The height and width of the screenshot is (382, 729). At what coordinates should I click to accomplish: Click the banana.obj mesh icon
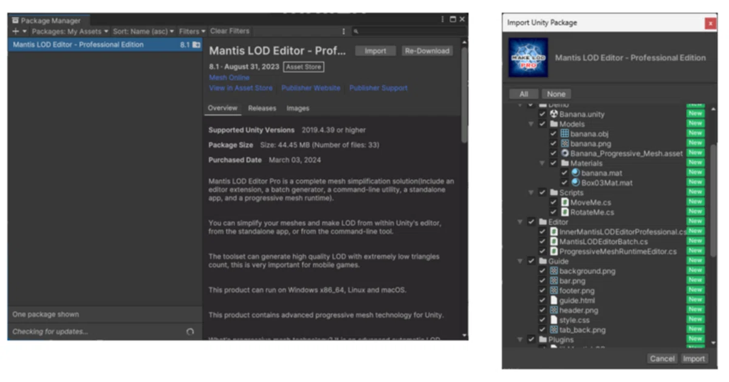click(x=564, y=134)
